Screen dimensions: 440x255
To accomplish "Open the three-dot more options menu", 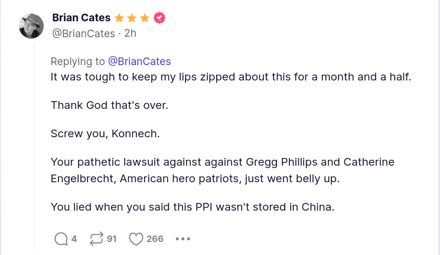I will click(183, 239).
